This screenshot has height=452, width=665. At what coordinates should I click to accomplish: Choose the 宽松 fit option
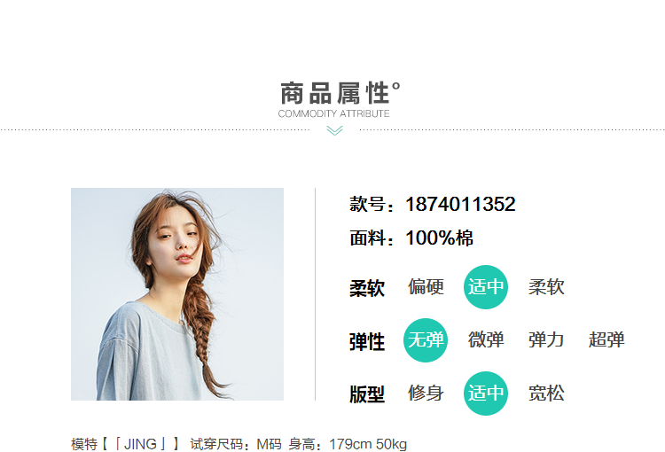click(x=546, y=393)
